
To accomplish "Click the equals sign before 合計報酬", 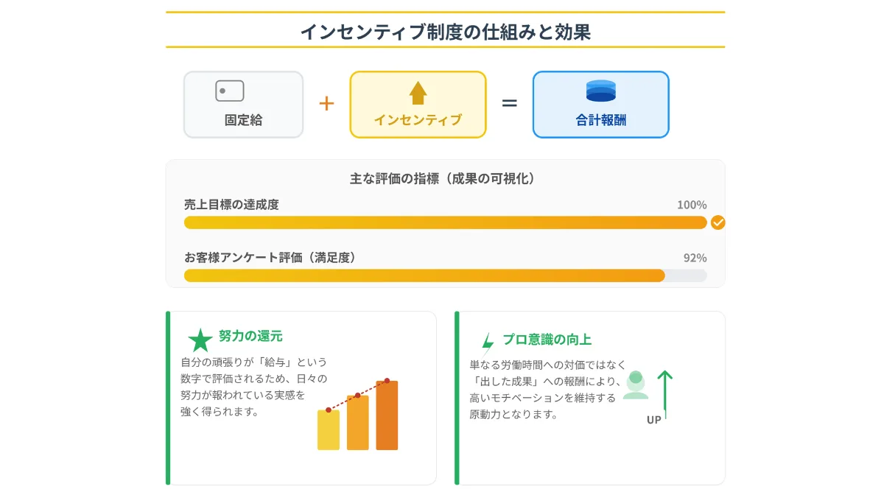I will (x=509, y=103).
